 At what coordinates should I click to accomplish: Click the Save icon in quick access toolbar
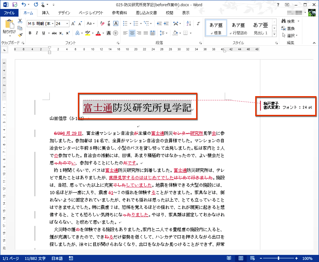[14, 5]
